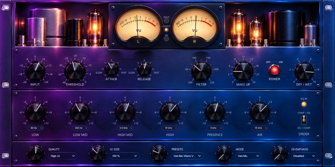The width and height of the screenshot is (335, 167).
Task: Expand the UI SIZE 100 % dropdown
Action: tap(124, 156)
